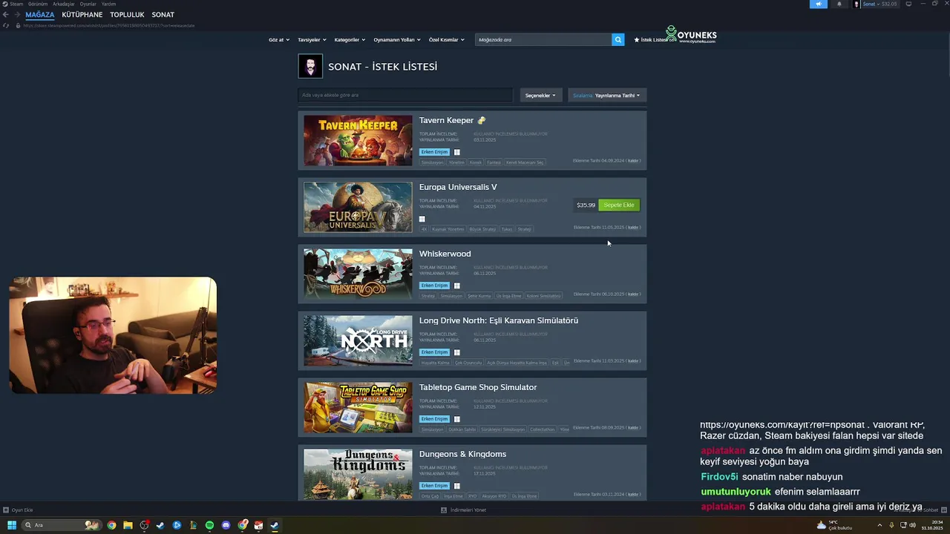950x534 pixels.
Task: Open the Sıralama Yayınlanma Tarihi dropdown
Action: point(607,95)
